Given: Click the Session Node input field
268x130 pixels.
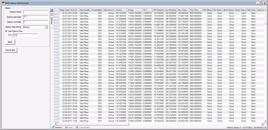Looking at the screenshot, I should coord(36,12).
